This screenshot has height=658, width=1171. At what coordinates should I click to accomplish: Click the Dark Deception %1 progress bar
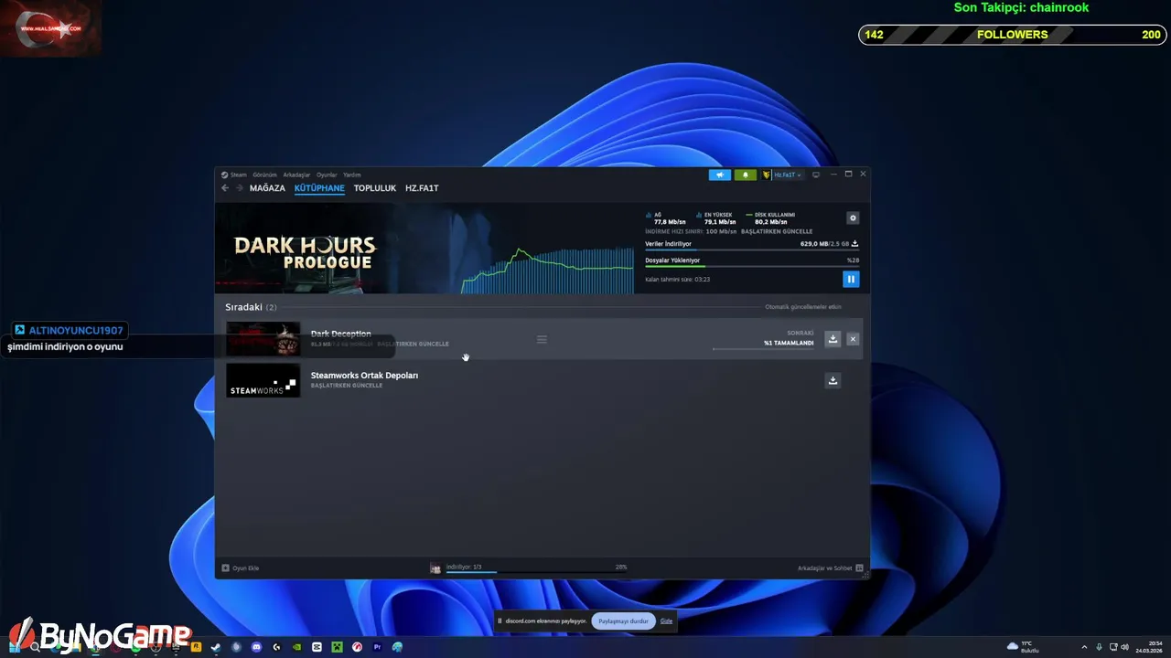coord(763,349)
